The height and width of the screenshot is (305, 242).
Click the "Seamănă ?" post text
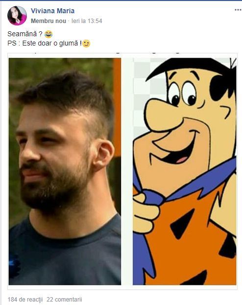coord(24,34)
